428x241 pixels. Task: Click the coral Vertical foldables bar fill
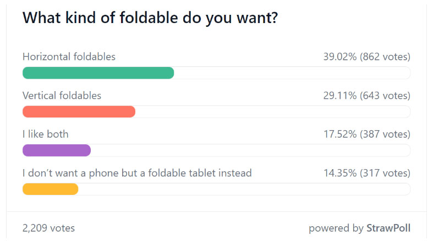[79, 112]
